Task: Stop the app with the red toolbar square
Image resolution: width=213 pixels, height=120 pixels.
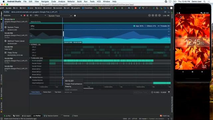Action: (135, 8)
